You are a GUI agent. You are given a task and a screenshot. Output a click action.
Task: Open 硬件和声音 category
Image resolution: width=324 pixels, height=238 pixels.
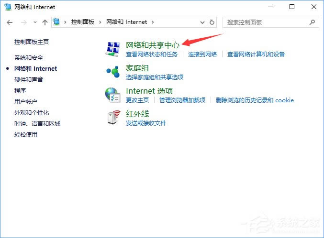point(29,79)
